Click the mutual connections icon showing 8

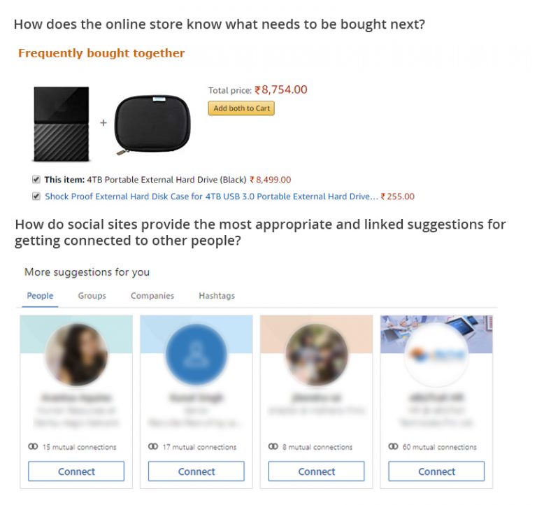coord(273,447)
